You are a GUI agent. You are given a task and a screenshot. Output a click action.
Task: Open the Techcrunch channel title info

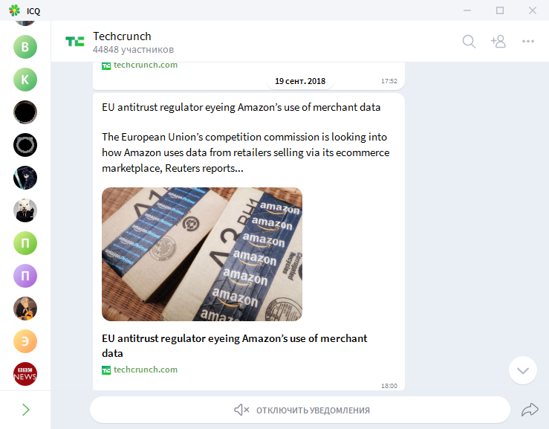(x=122, y=36)
